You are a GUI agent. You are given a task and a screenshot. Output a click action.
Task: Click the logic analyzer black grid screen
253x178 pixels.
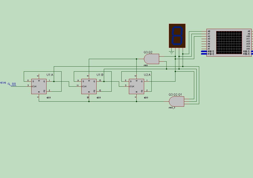coord(229,43)
